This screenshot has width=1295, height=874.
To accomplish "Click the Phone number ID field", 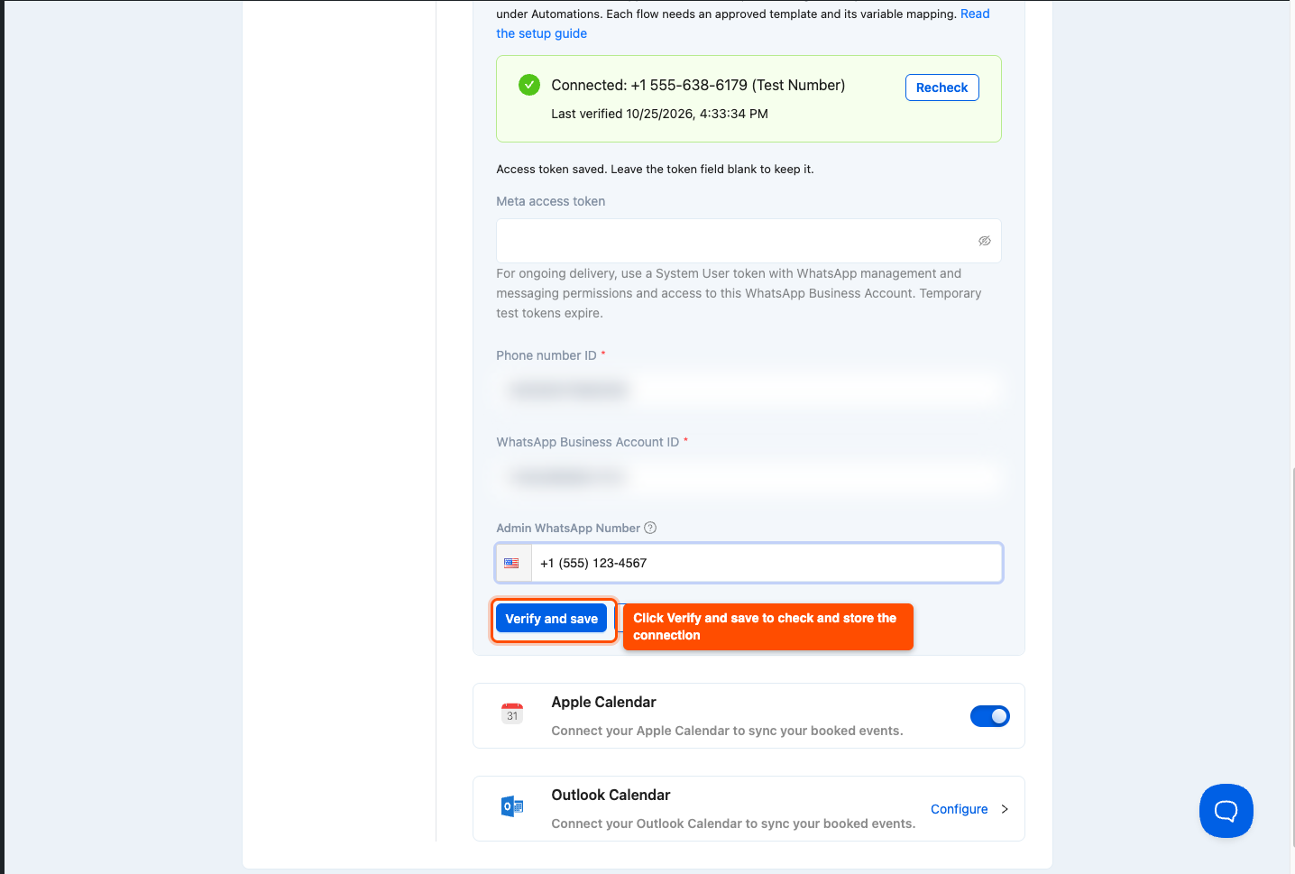I will pos(749,390).
